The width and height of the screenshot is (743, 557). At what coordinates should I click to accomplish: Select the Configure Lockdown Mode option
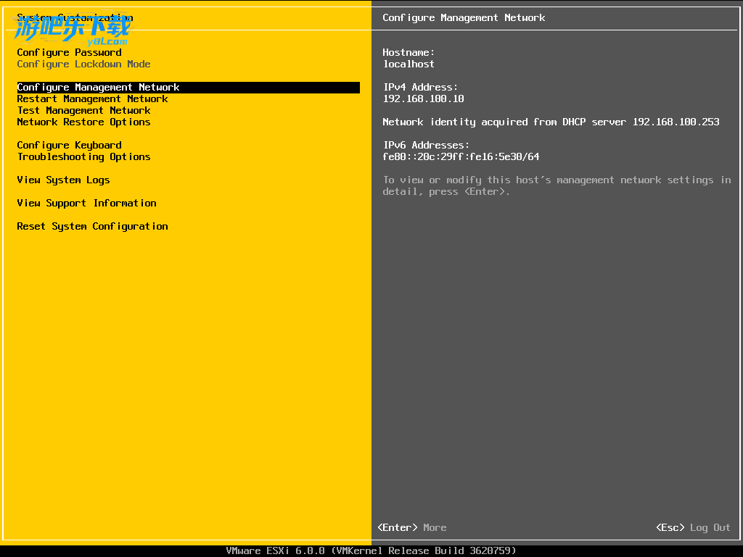coord(83,64)
